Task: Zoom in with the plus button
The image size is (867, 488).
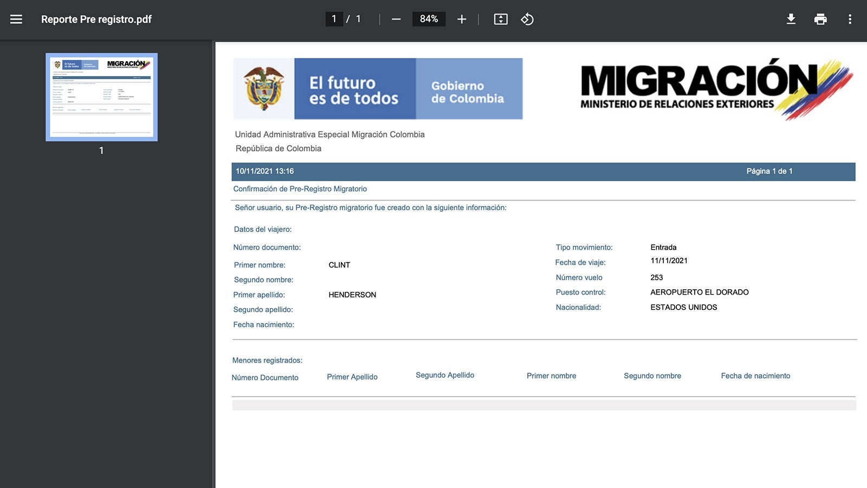Action: point(462,19)
